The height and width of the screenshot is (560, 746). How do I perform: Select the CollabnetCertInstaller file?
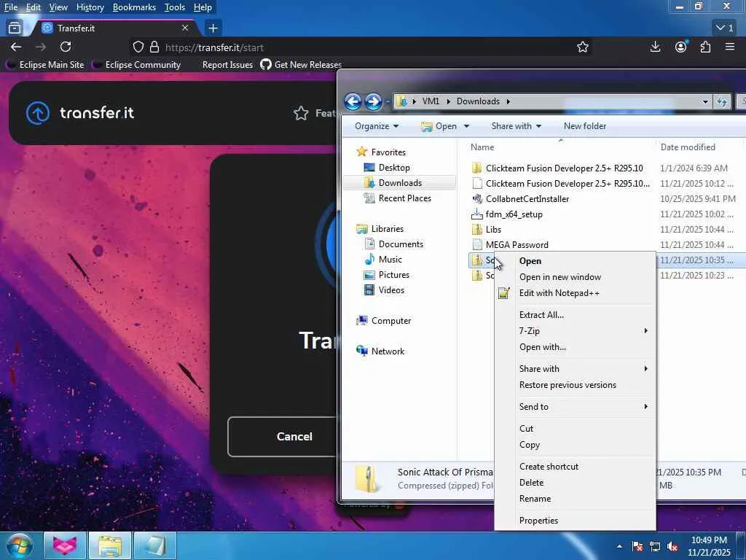[527, 199]
